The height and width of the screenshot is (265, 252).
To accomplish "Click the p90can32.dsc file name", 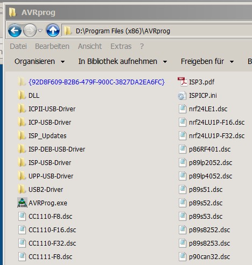I will [x=209, y=257].
